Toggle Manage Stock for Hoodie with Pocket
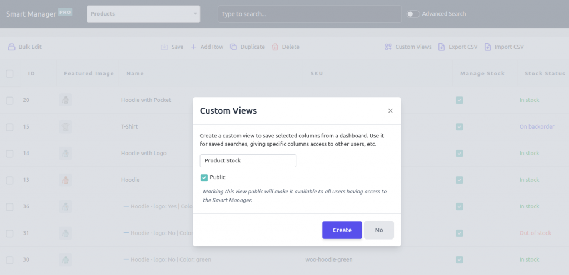Screen dimensions: 569x275 coord(460,100)
